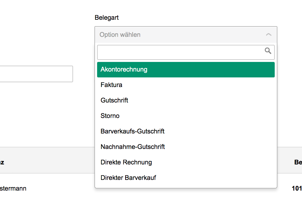Pick the Storno option
This screenshot has height=201, width=302.
[110, 116]
